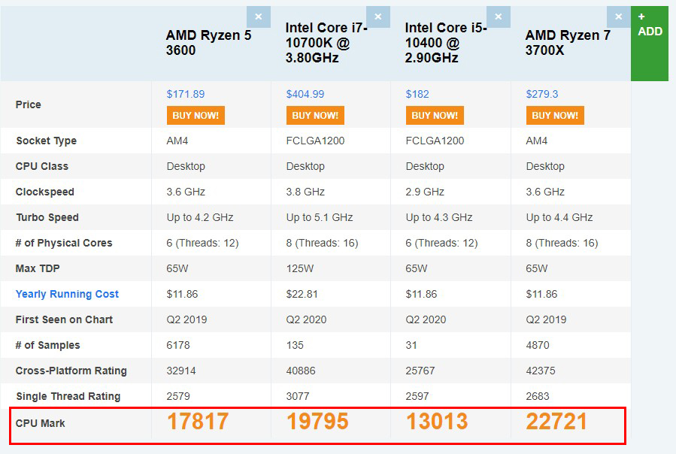Click the Socket Type row label

coord(47,141)
